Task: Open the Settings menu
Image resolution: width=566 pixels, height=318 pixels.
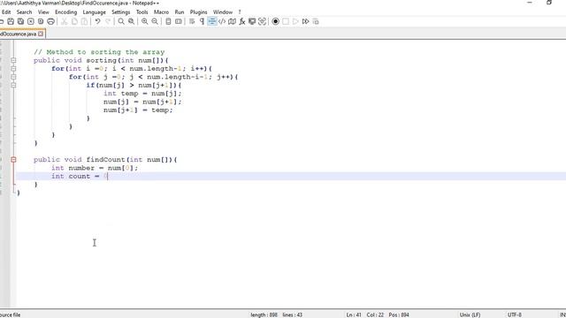Action: click(x=120, y=11)
